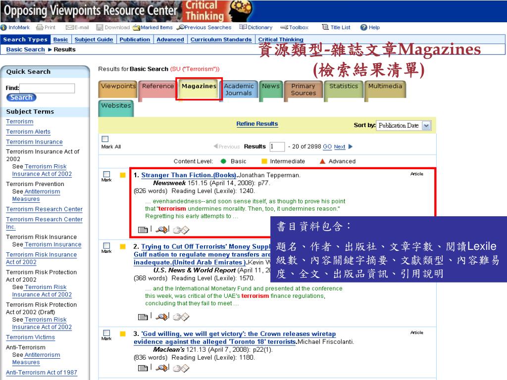This screenshot has width=507, height=380.
Task: Open the Toolbox
Action: pos(294,28)
